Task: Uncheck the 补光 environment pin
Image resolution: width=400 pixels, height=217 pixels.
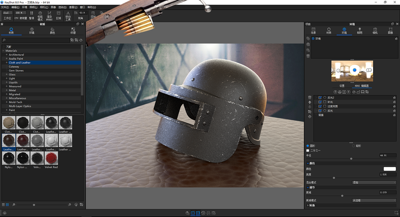Action: [x=320, y=102]
